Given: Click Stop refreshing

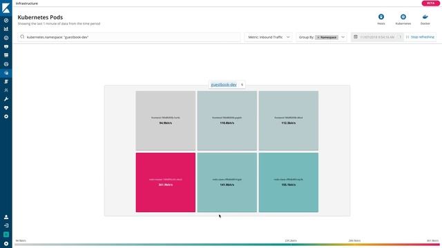Looking at the screenshot, I should (422, 37).
